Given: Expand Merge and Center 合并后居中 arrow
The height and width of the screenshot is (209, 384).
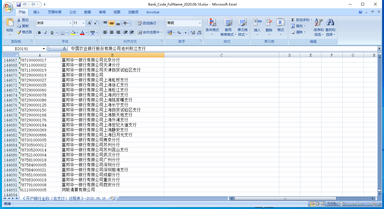Looking at the screenshot, I should click(162, 32).
